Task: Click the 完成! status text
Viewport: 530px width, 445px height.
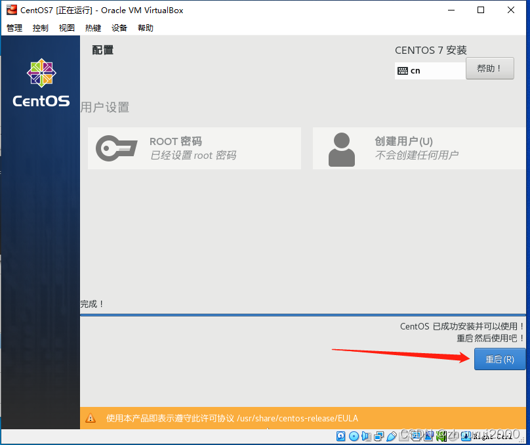Action: pos(92,304)
